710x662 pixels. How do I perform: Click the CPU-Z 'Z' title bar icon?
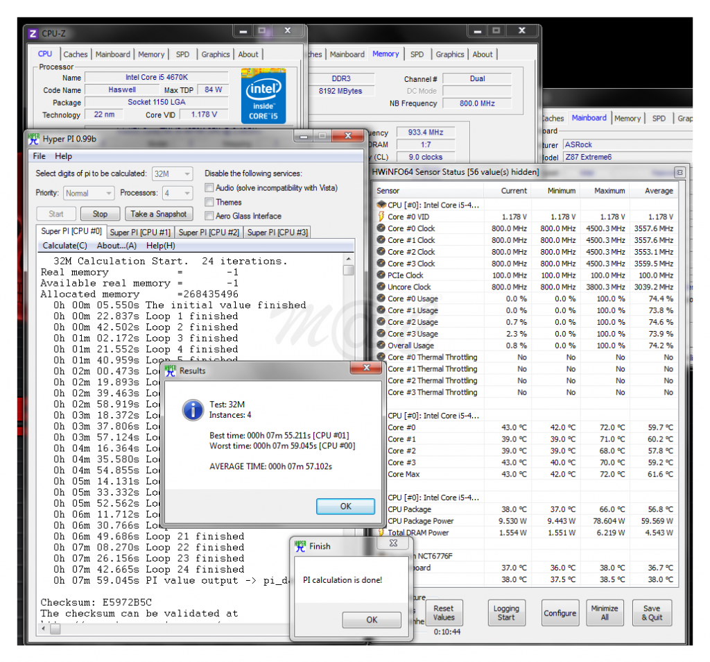33,33
